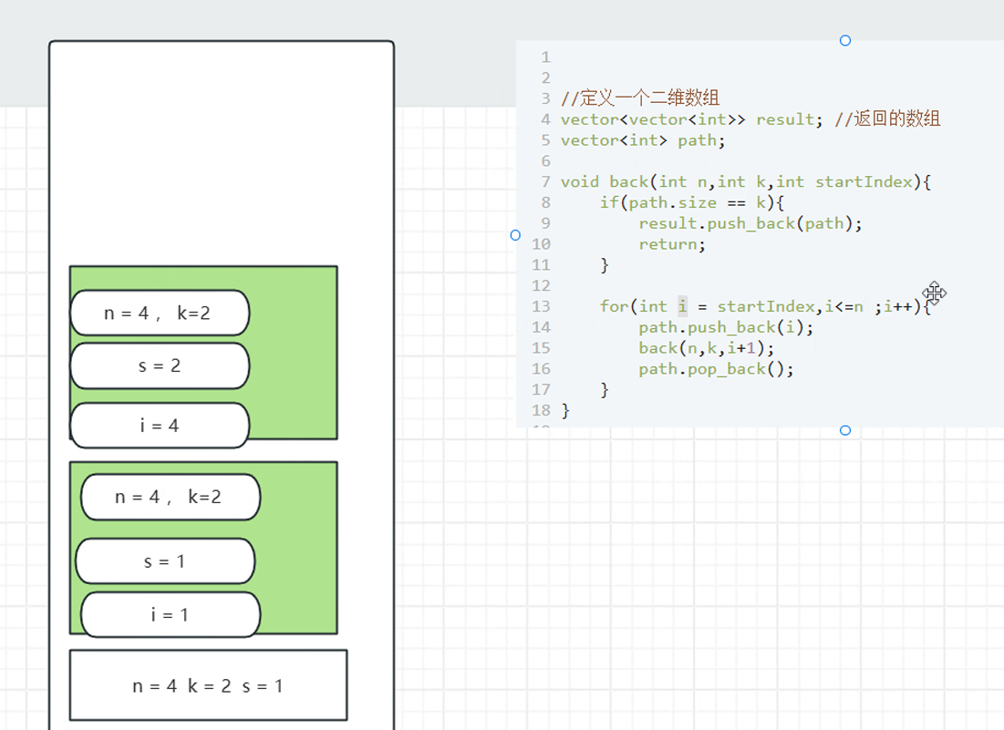Click the left selection handle of code image
This screenshot has width=1004, height=730.
coord(515,235)
